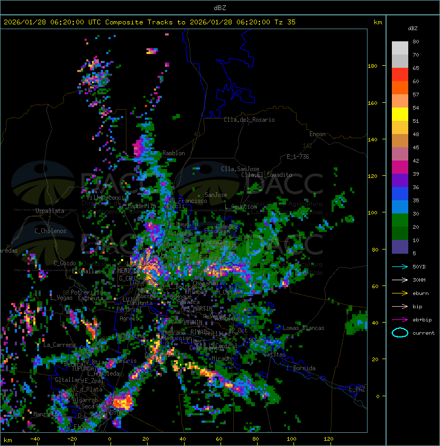This screenshot has width=440, height=446.
Task: Click the yellow eburn arrow icon
Action: click(400, 293)
